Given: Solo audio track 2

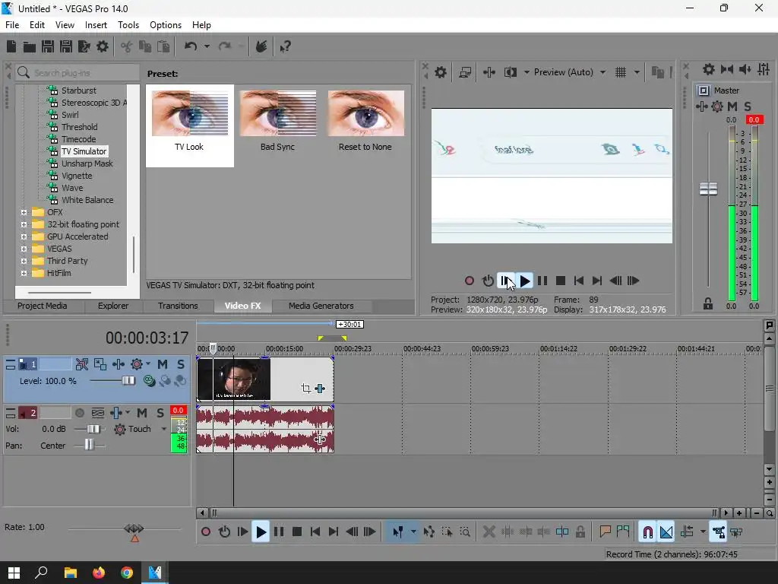Looking at the screenshot, I should point(160,413).
